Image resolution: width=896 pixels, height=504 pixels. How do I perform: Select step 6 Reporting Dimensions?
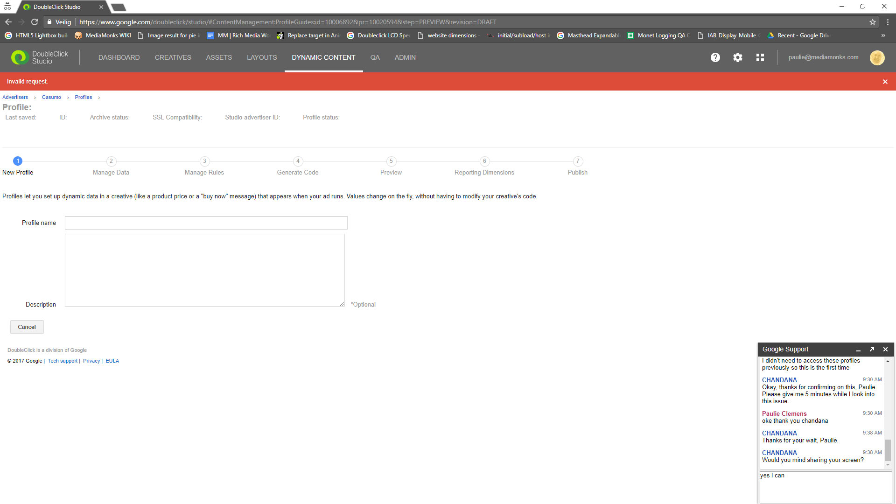click(484, 166)
